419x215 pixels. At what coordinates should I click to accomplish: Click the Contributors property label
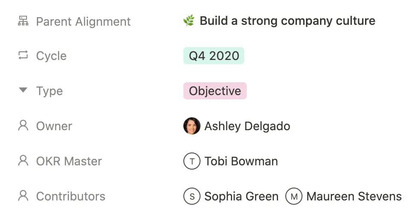(x=70, y=197)
